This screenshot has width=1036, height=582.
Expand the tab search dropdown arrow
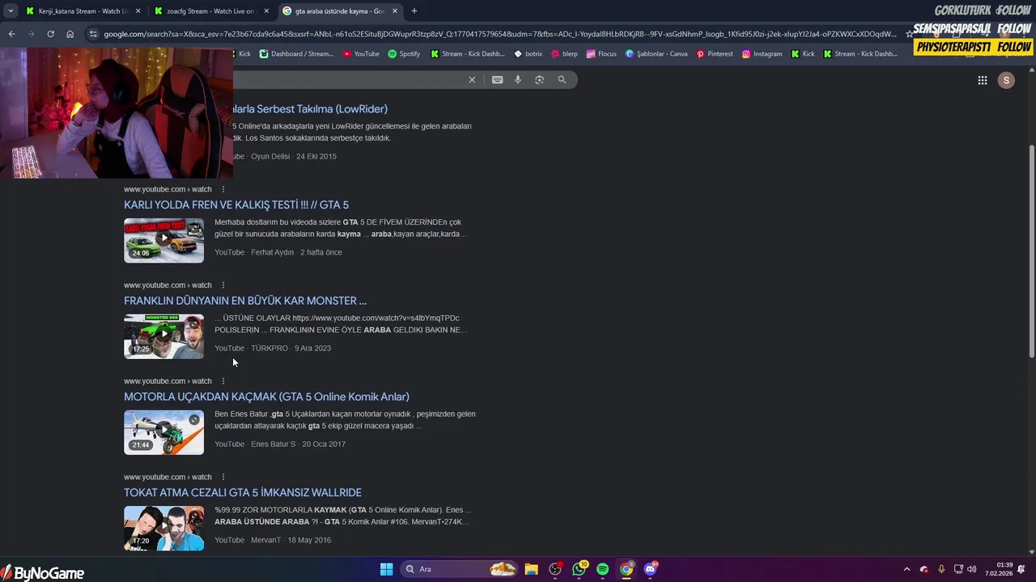point(11,11)
